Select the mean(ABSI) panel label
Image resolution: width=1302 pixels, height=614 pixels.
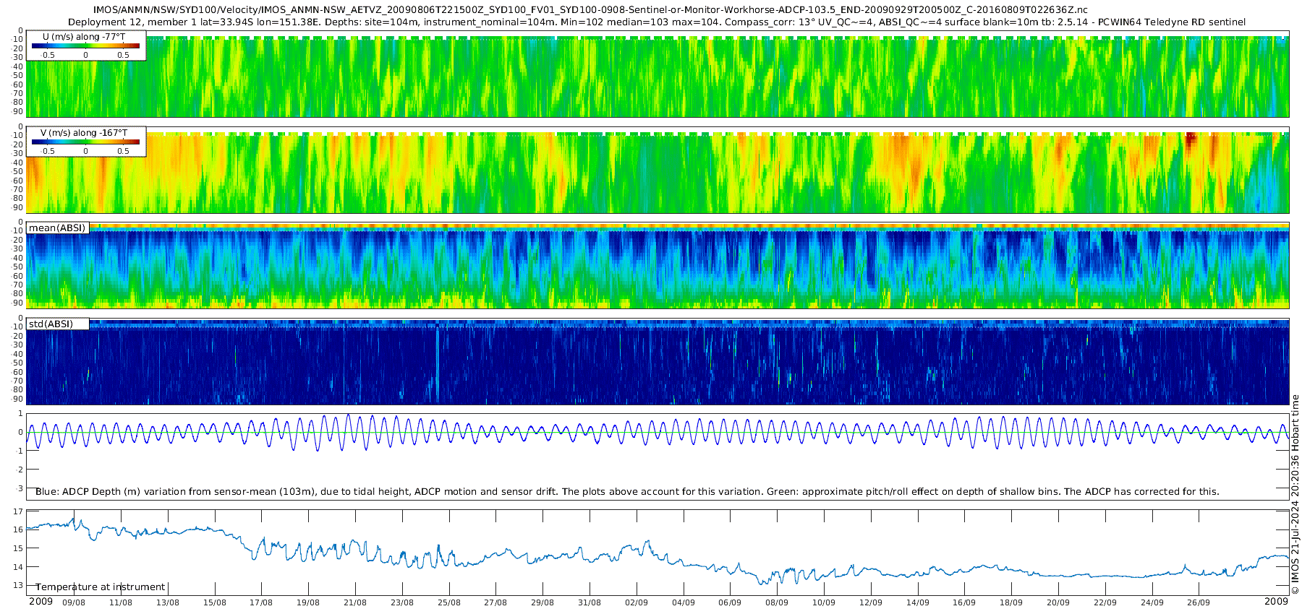[x=57, y=228]
